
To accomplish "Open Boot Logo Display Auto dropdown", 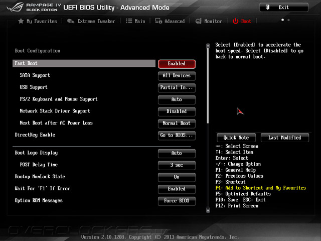I will click(x=177, y=153).
